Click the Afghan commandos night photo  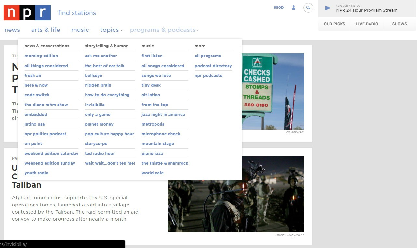point(236,206)
